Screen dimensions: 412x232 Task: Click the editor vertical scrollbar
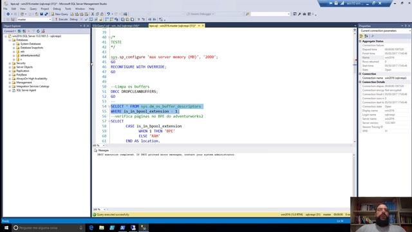[355, 87]
